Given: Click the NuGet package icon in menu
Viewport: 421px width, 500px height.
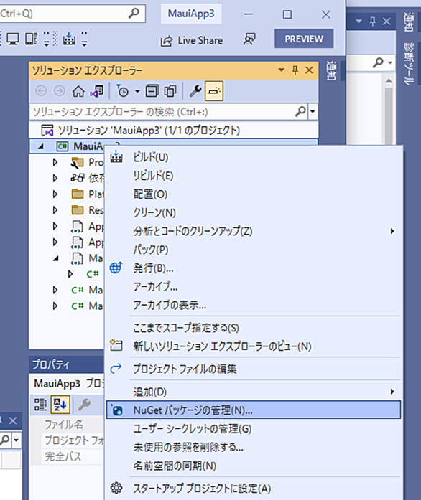Looking at the screenshot, I should click(116, 410).
